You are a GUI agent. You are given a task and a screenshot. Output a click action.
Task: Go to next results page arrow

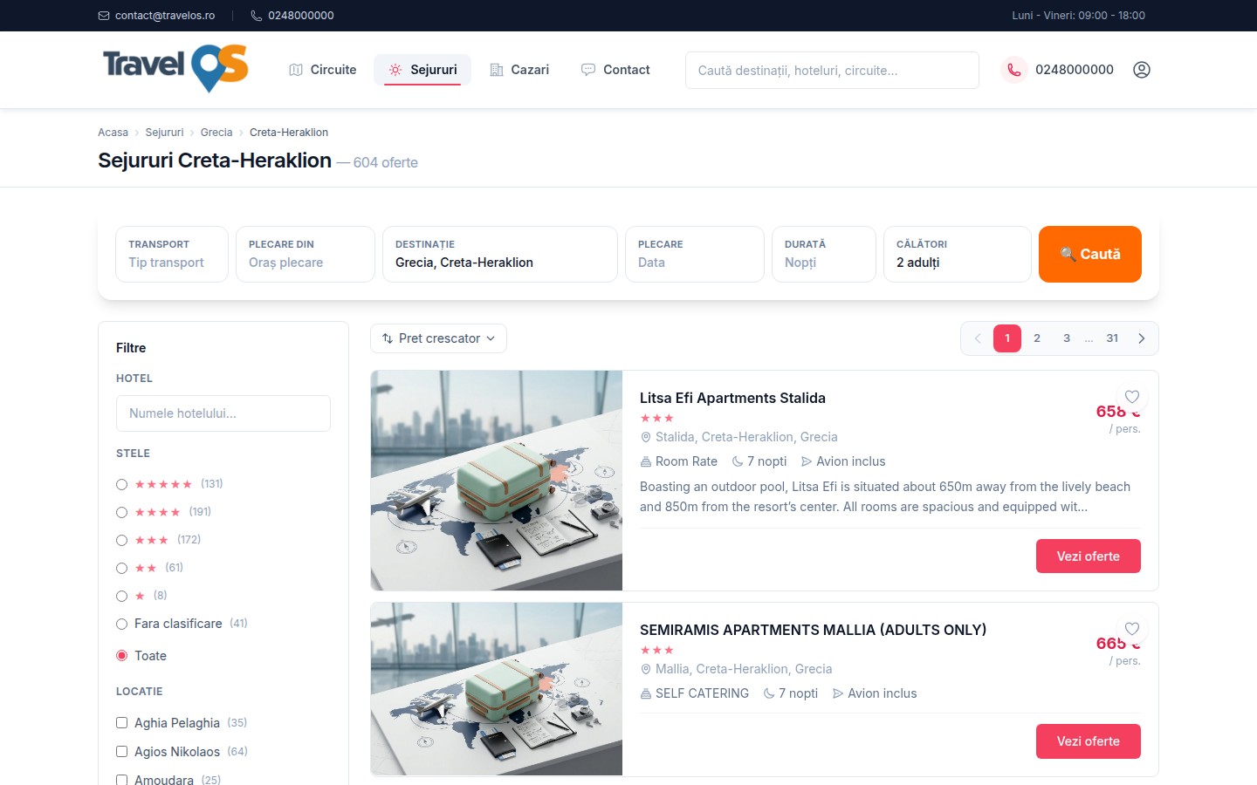pos(1142,338)
